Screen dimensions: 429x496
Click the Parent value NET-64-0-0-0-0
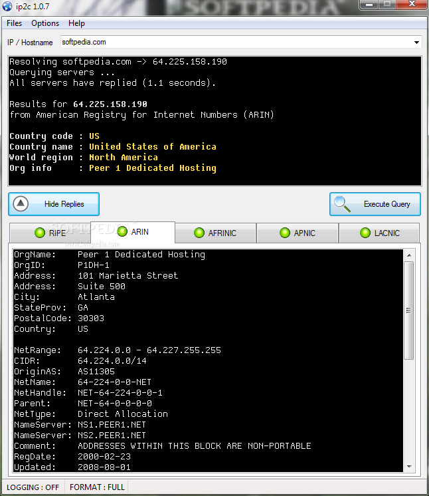coord(115,404)
